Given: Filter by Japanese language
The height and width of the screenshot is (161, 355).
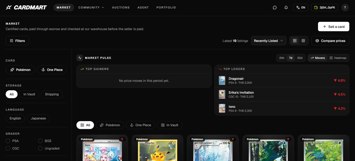Looking at the screenshot, I should (38, 118).
